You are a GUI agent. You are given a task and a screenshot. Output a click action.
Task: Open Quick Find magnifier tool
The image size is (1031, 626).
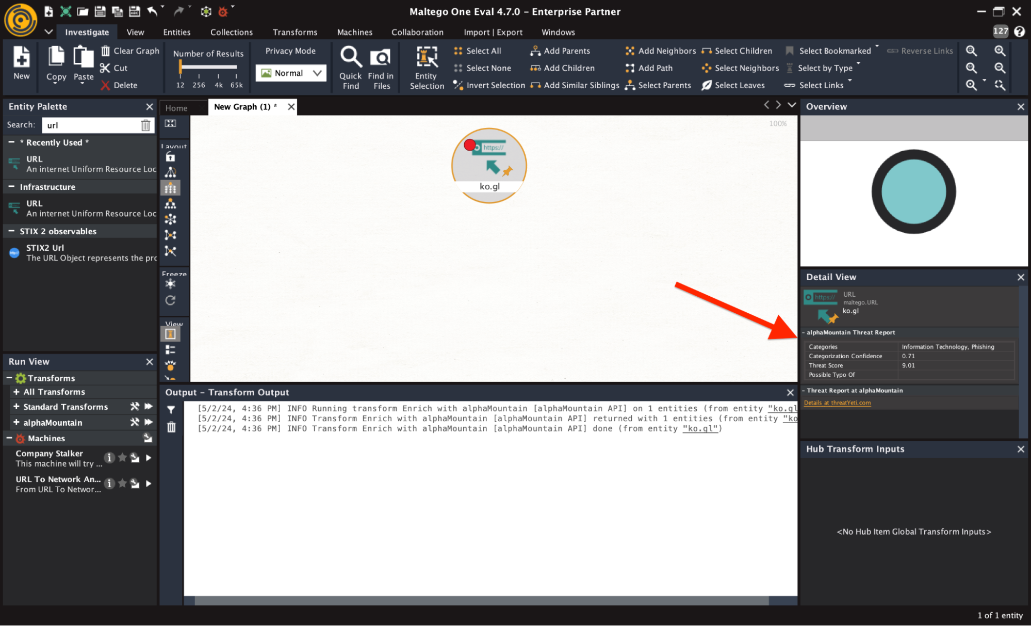tap(351, 67)
